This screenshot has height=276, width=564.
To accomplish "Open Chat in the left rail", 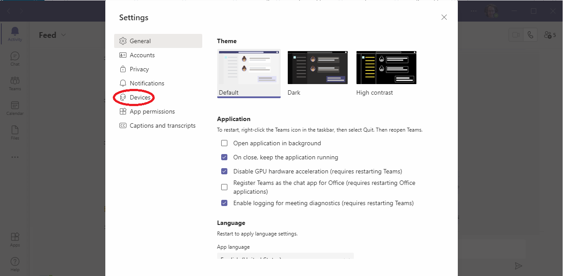I will point(15,59).
